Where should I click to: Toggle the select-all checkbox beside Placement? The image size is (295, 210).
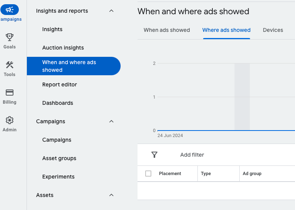[x=148, y=174]
